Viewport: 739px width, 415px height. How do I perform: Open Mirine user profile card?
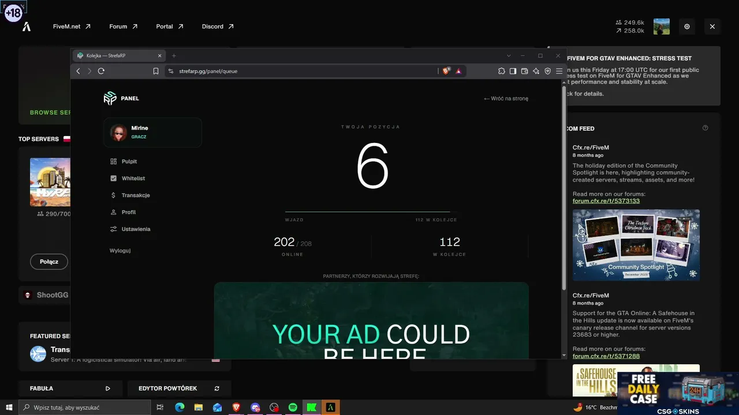tap(152, 133)
